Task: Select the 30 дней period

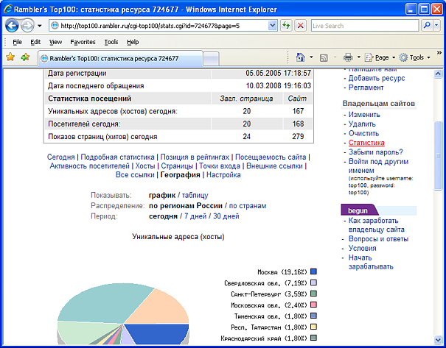Action: point(226,216)
